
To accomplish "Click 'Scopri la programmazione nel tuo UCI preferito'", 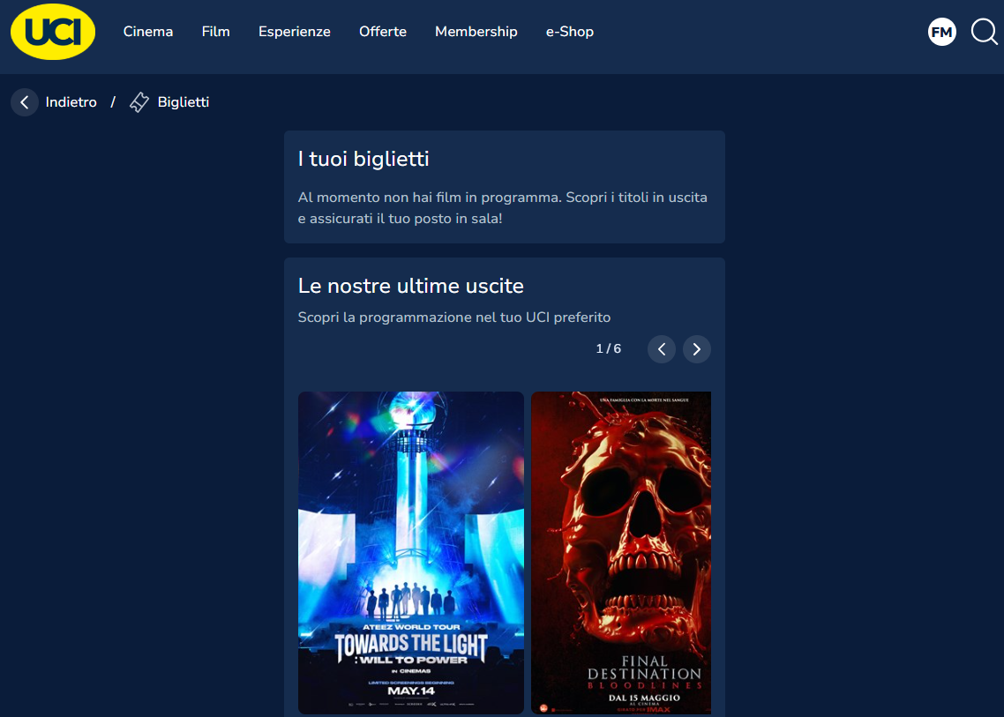I will pos(454,317).
